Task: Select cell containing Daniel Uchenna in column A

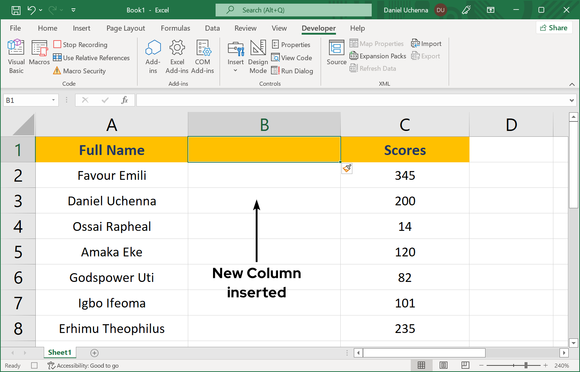Action: (x=112, y=201)
